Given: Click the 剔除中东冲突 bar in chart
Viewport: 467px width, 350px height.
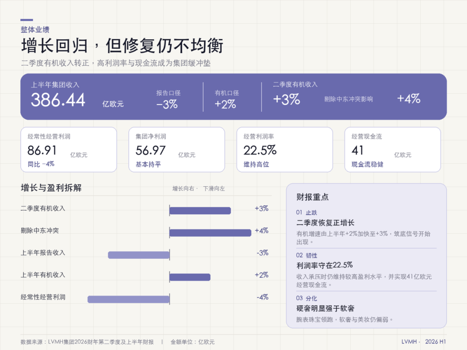Looking at the screenshot, I should click(x=210, y=233).
